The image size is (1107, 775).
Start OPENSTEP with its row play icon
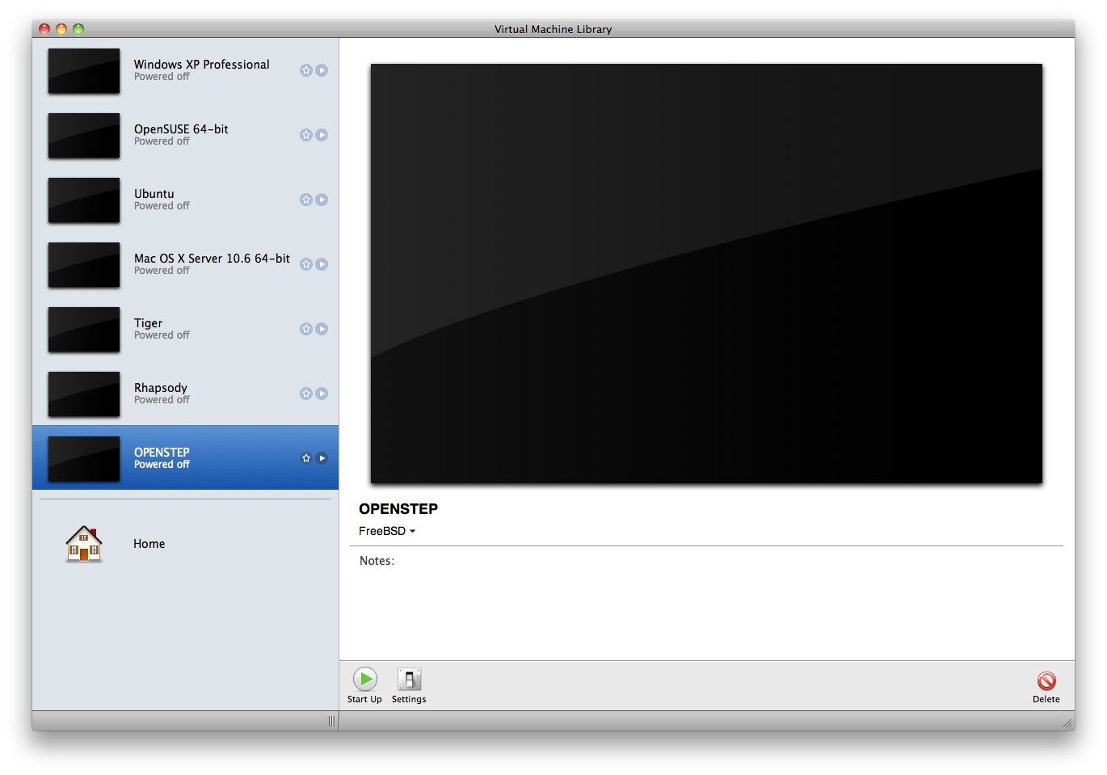(x=322, y=458)
